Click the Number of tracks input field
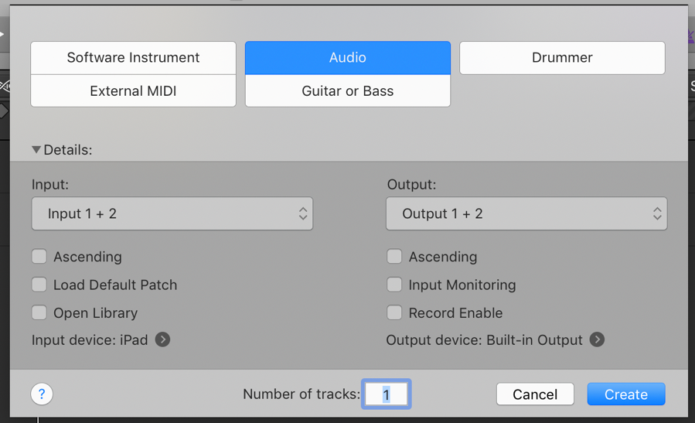Viewport: 695px width, 423px height. tap(387, 394)
